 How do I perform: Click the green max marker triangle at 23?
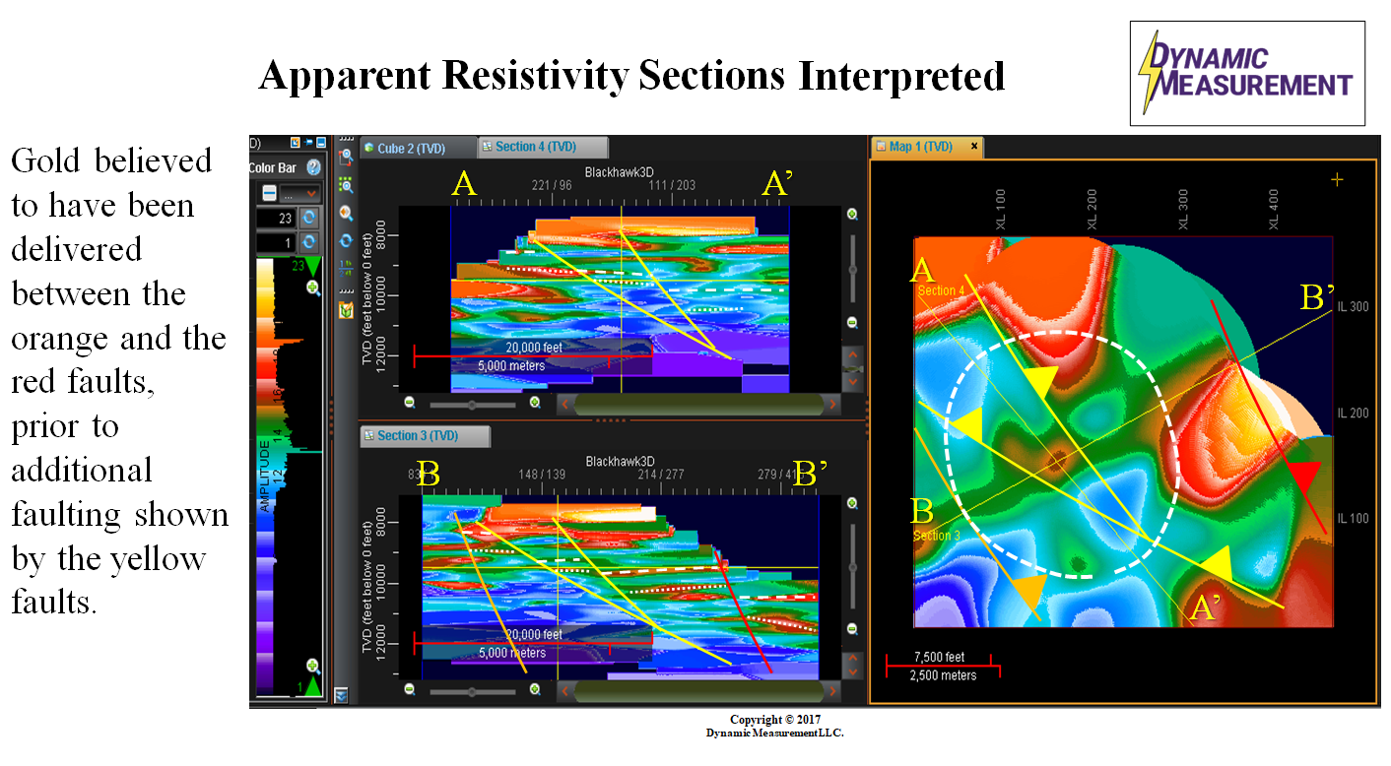312,267
